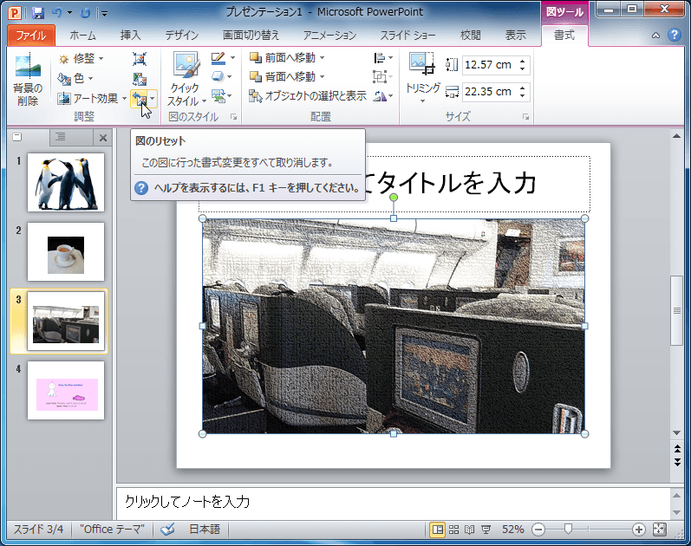Switch to Slide Sorter view
This screenshot has height=546, width=691.
[453, 530]
